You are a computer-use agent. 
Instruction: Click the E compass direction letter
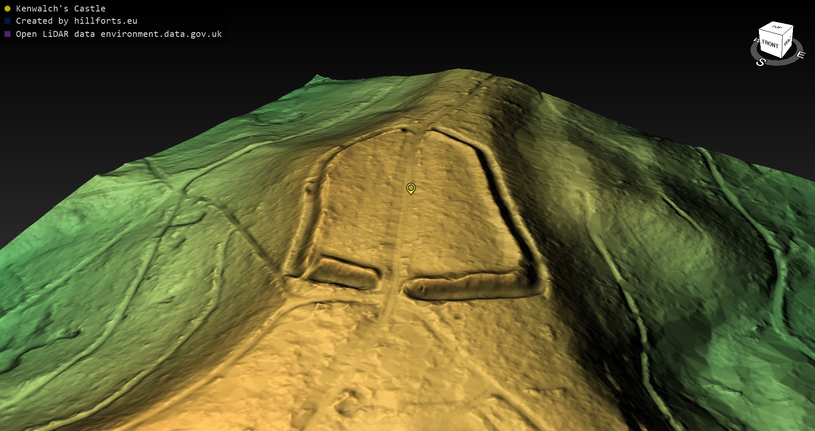800,55
